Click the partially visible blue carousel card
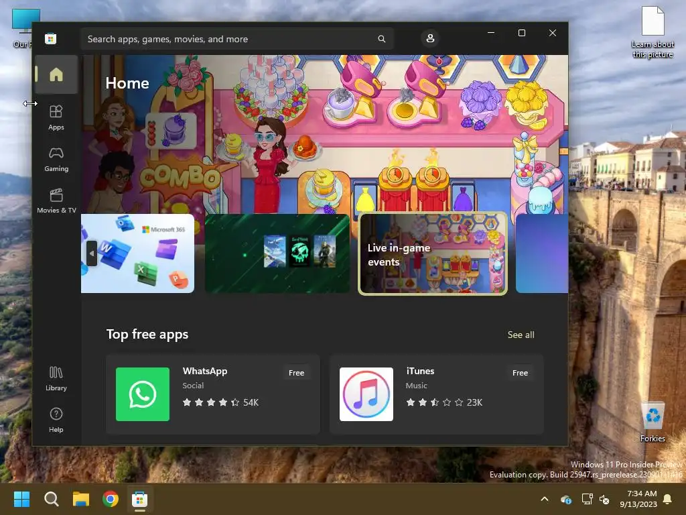This screenshot has height=515, width=686. coord(542,253)
